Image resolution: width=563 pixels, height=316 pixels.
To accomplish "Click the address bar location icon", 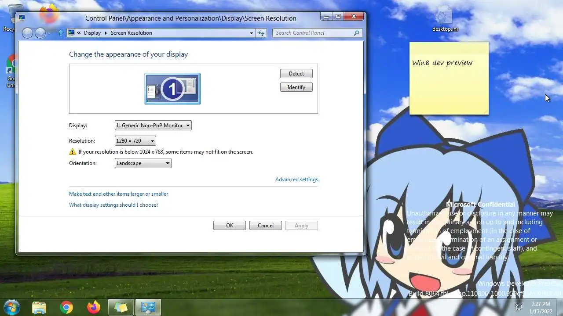I will [x=71, y=33].
